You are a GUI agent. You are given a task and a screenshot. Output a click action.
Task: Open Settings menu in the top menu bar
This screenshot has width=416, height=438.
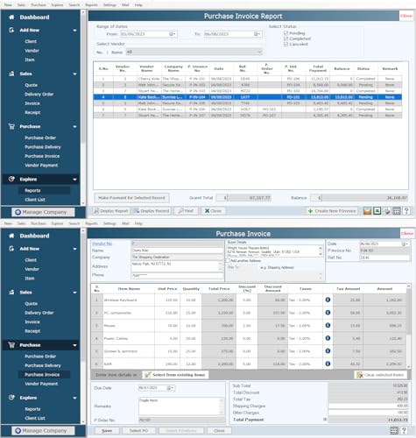pos(109,5)
